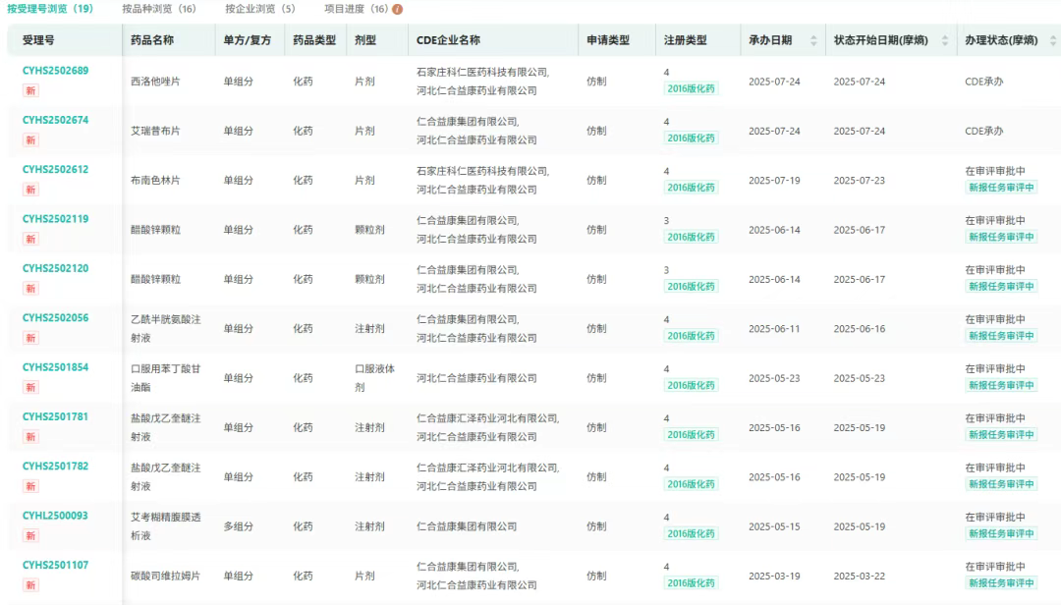Click 2016版化药 tag in 碳酸司维拉姆片 row
This screenshot has height=605, width=1061.
pyautogui.click(x=691, y=582)
